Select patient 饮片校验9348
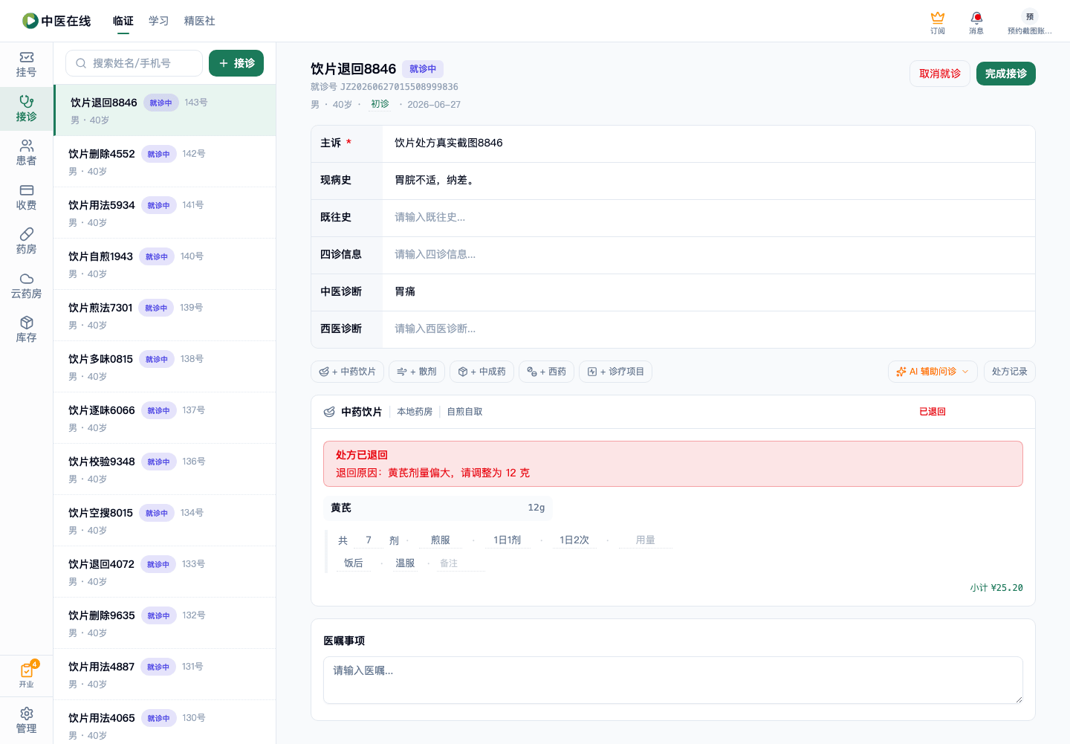 (165, 469)
